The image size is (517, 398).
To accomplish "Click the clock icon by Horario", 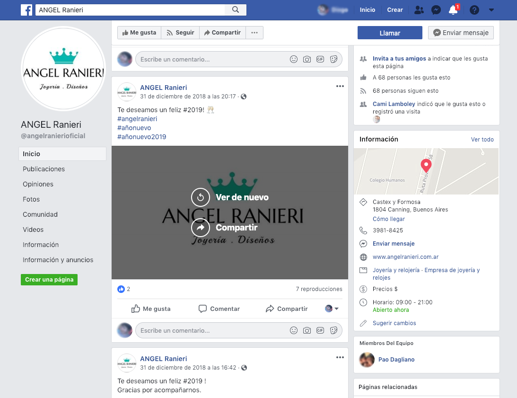I will (x=363, y=302).
